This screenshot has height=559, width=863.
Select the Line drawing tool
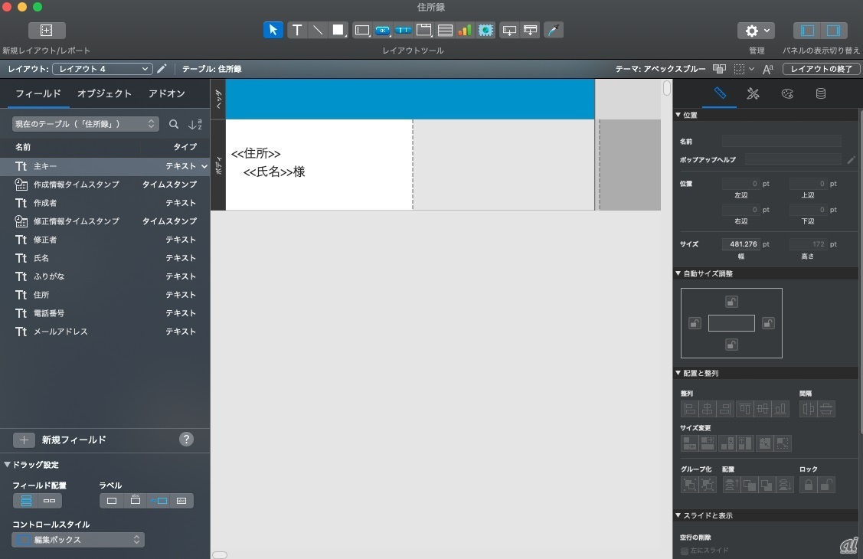coord(317,30)
